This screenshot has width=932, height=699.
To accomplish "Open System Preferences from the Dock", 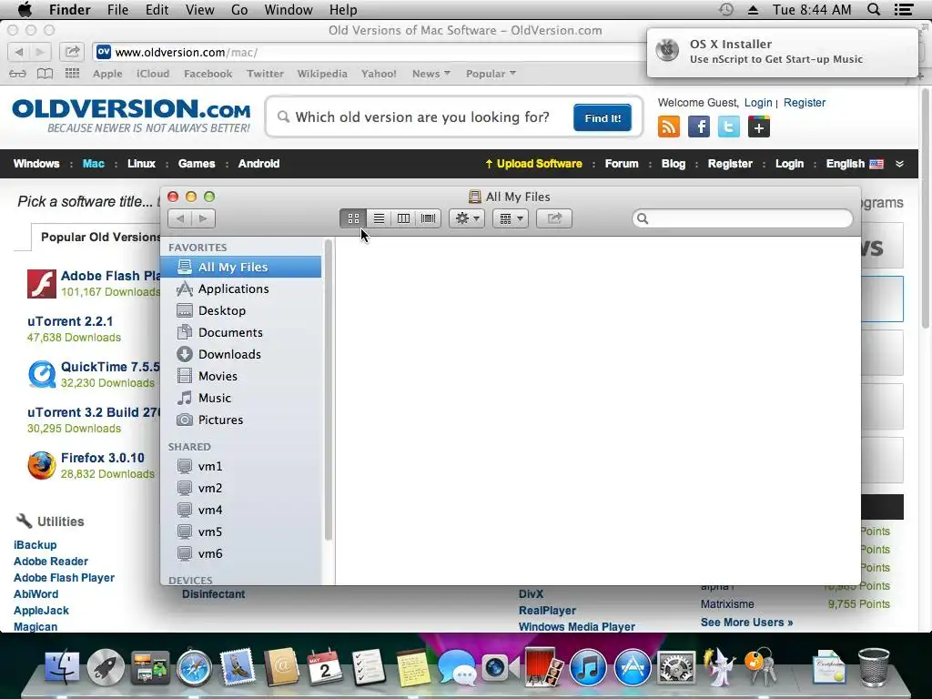I will point(676,667).
